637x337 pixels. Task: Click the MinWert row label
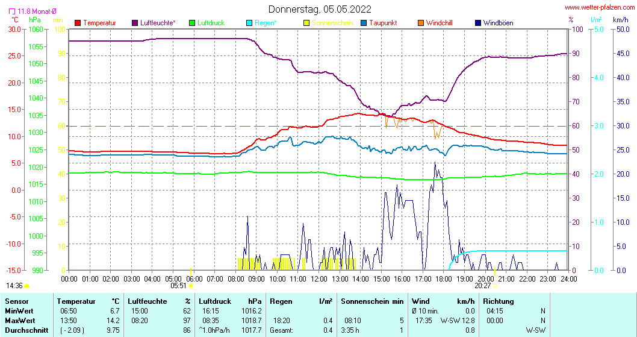[19, 311]
